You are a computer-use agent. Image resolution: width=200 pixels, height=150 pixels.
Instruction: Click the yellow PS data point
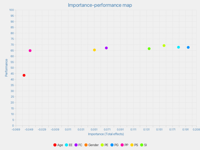coord(94,50)
